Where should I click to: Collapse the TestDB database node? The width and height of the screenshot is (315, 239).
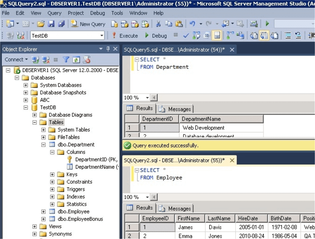(26, 108)
